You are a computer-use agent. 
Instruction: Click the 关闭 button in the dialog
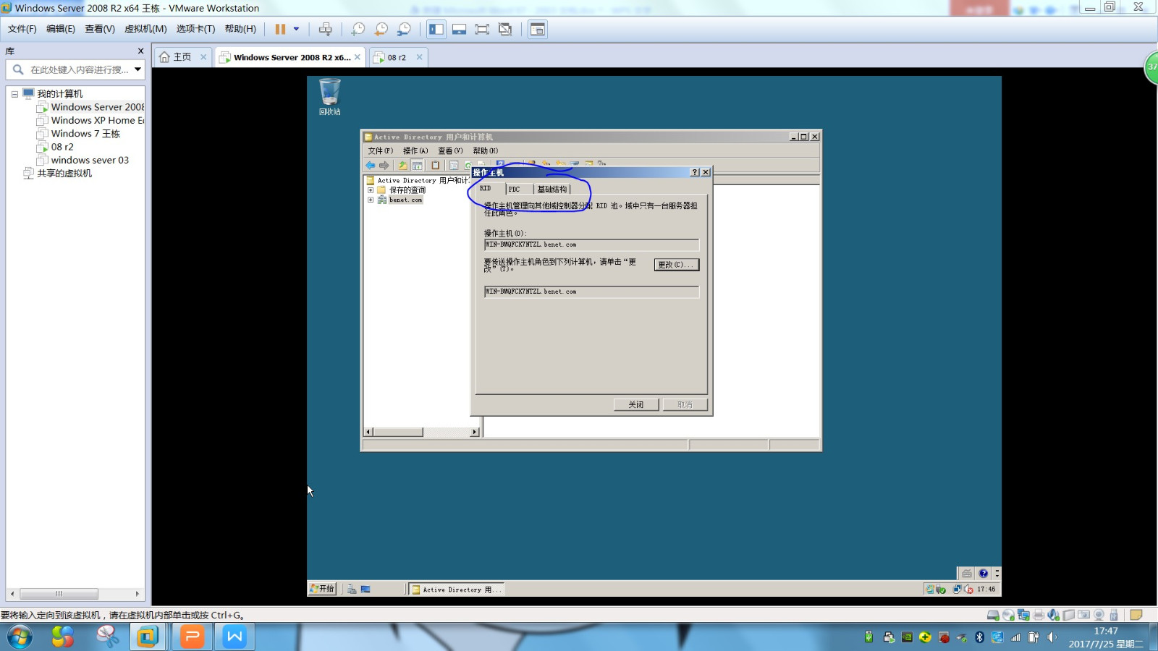(x=636, y=404)
